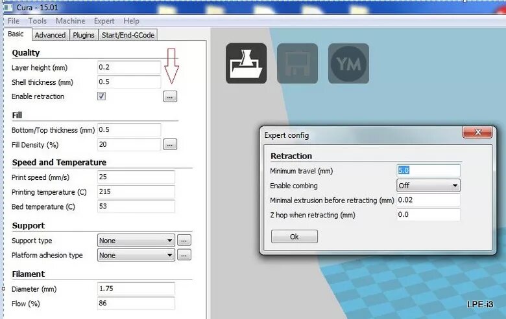Click the Minimum travel input field
This screenshot has width=506, height=319.
point(428,170)
